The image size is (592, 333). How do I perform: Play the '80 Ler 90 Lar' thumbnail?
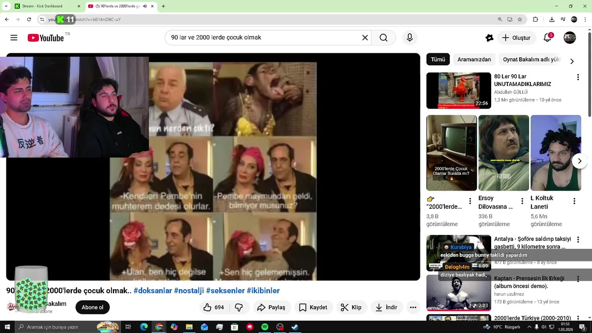[459, 90]
